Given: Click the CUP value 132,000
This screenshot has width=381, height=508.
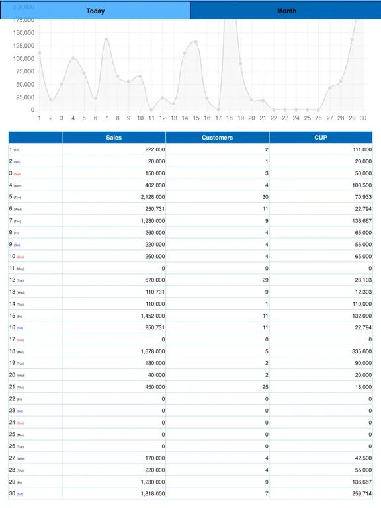Looking at the screenshot, I should point(362,316).
